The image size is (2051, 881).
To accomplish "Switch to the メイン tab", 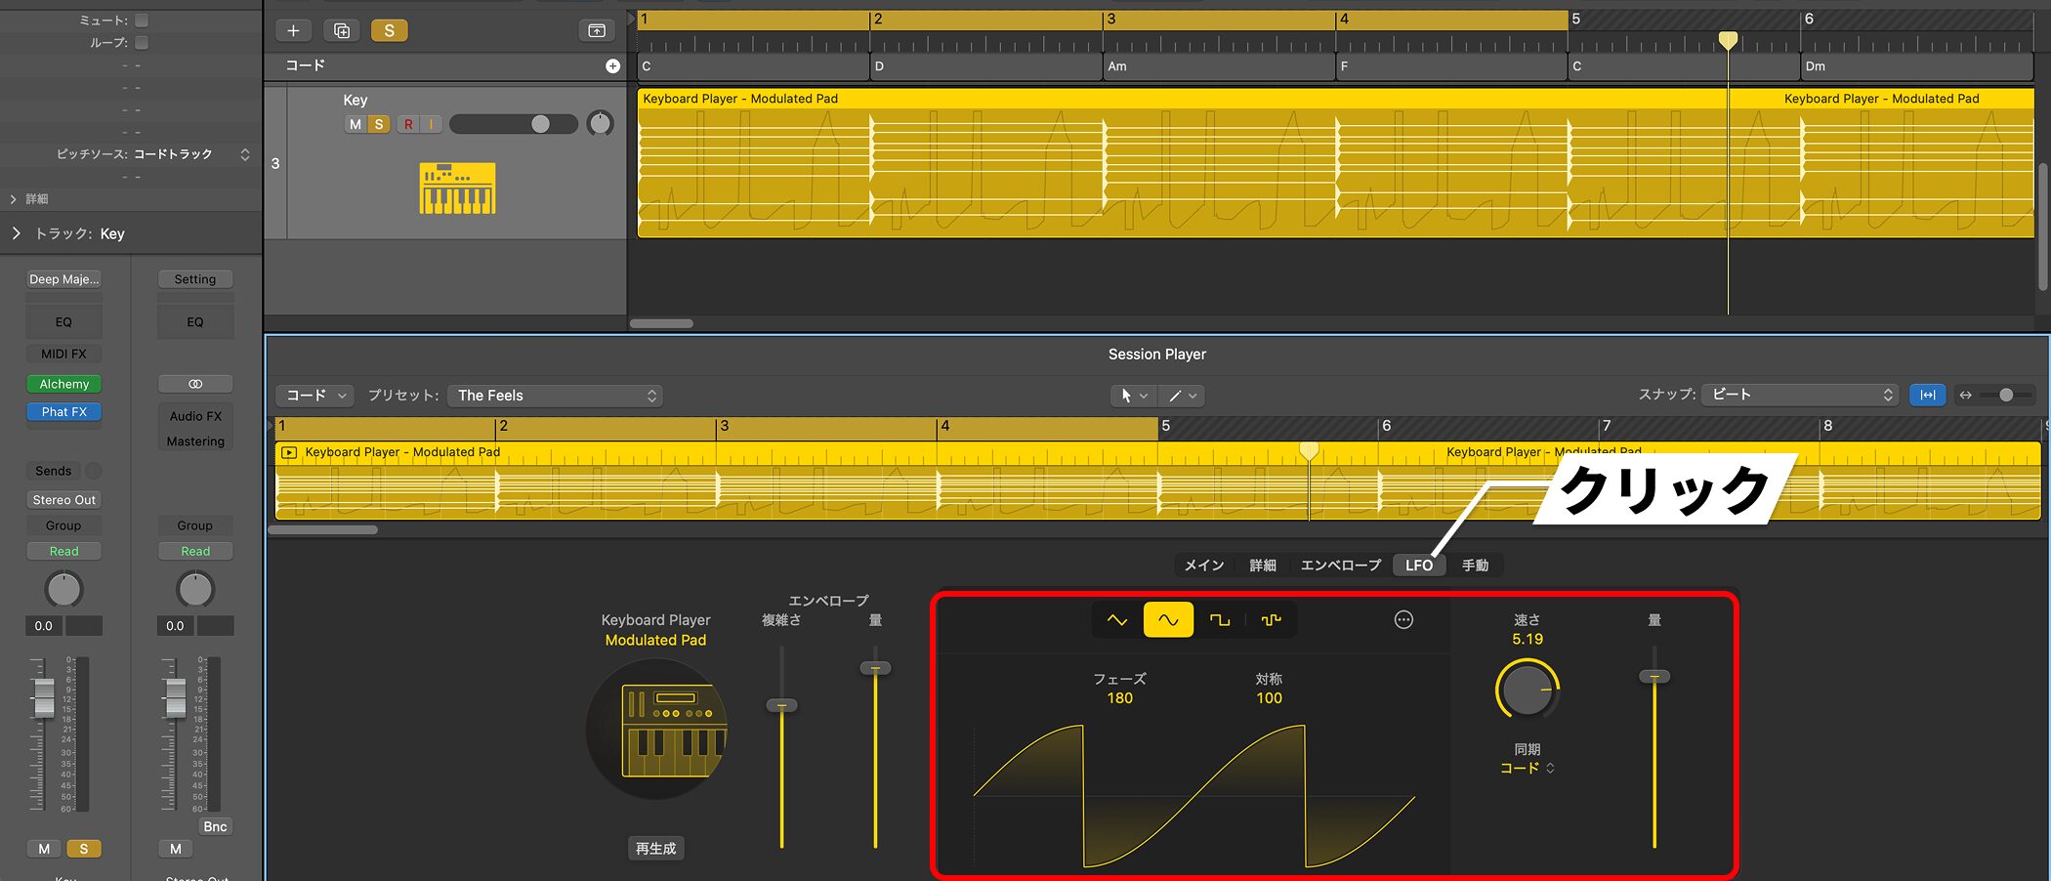I will (x=1203, y=566).
